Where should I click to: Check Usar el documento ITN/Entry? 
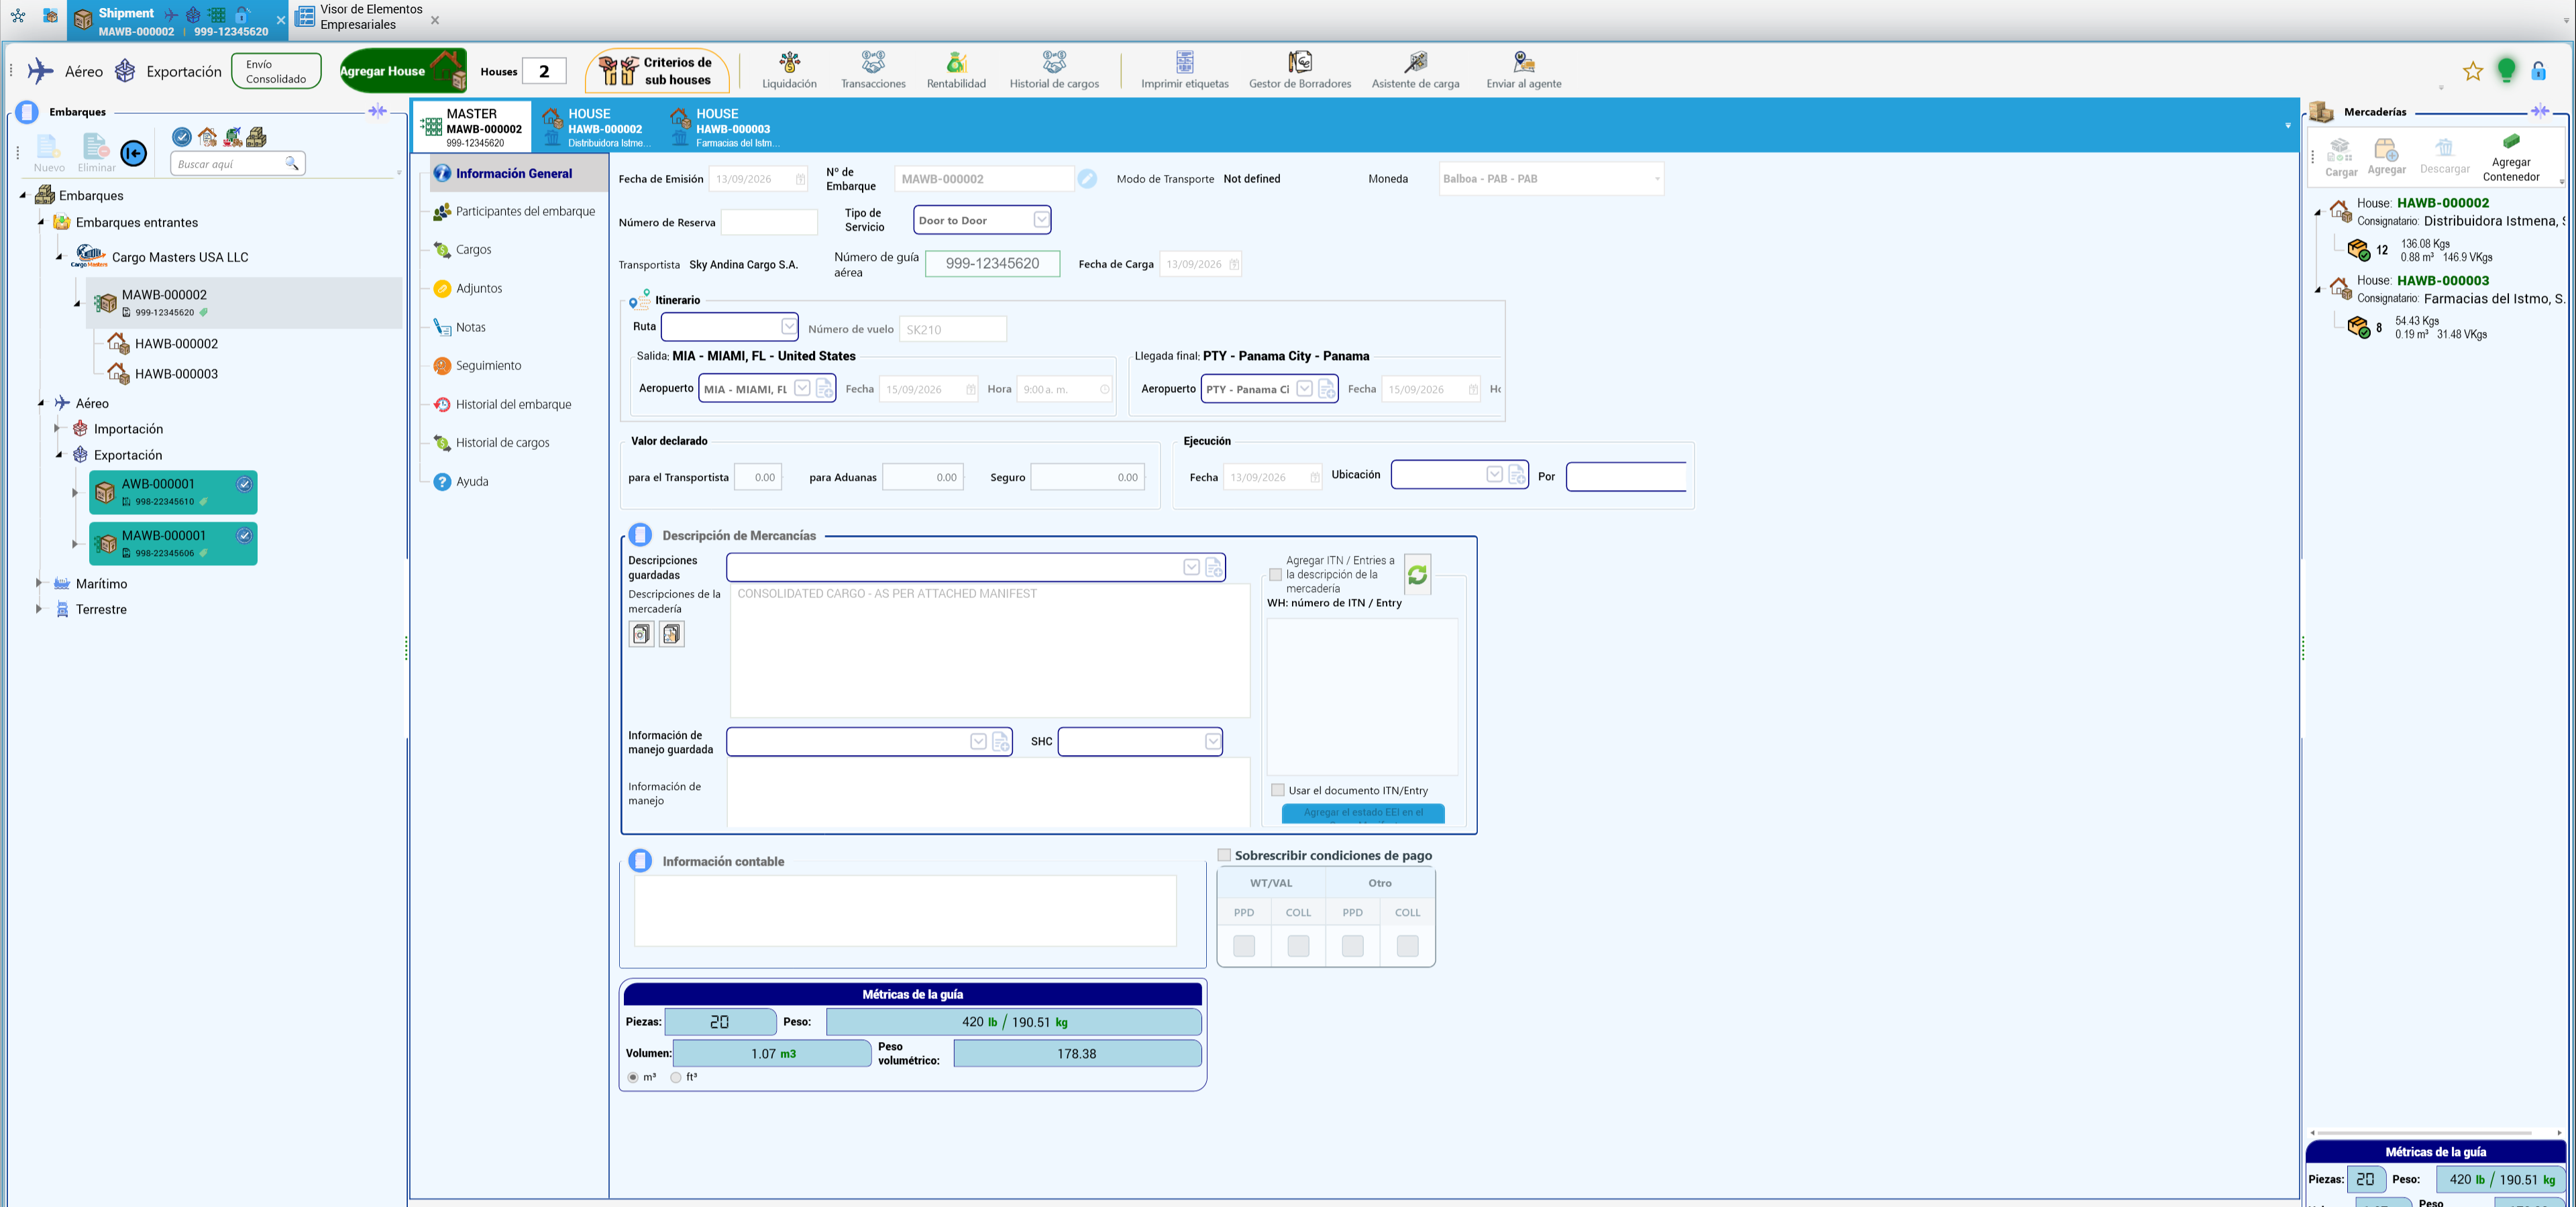pos(1277,791)
